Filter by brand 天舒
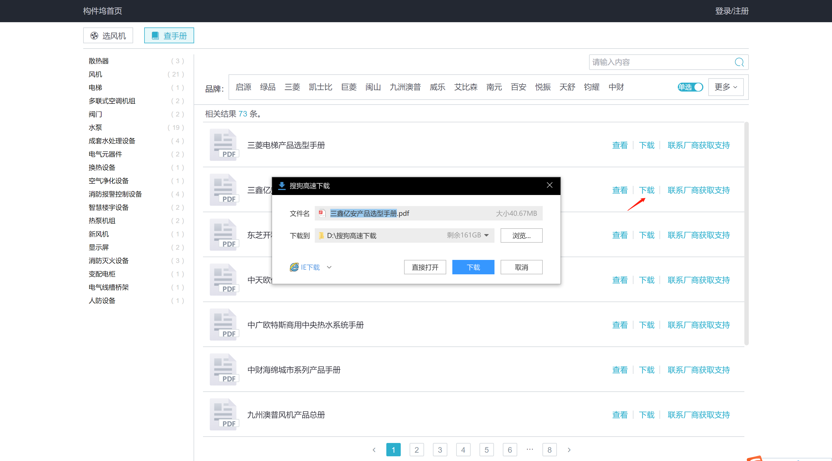832x461 pixels. (567, 87)
